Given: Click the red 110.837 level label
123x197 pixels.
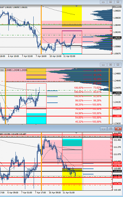Looking at the screenshot, I should click(x=117, y=163).
